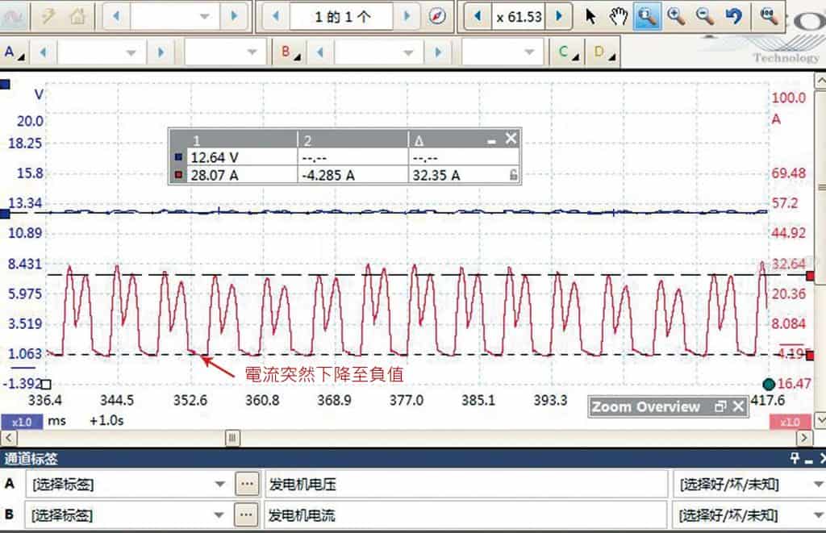This screenshot has height=533, width=826.
Task: Click the 28.07 A ruler 1 reading
Action: click(x=215, y=175)
